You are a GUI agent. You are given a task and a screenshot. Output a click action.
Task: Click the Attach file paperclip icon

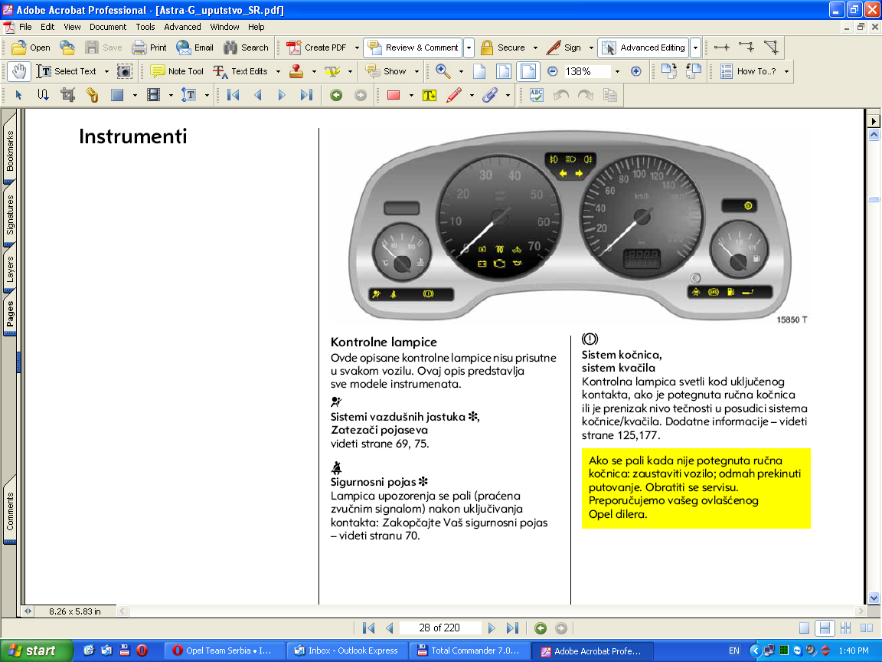tap(490, 95)
